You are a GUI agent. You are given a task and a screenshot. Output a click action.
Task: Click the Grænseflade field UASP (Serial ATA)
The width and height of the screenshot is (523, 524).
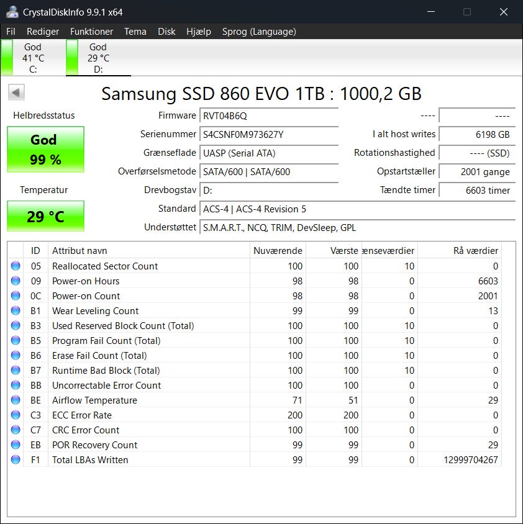[269, 153]
